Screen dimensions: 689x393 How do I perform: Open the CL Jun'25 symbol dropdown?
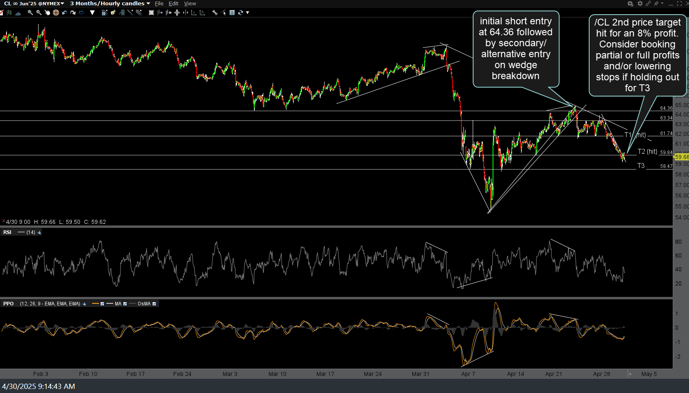(34, 4)
